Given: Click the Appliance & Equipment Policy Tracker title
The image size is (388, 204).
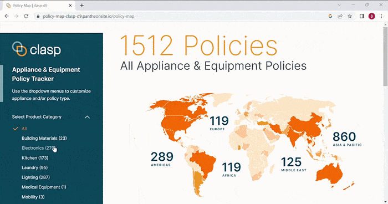Looking at the screenshot, I should [x=46, y=74].
